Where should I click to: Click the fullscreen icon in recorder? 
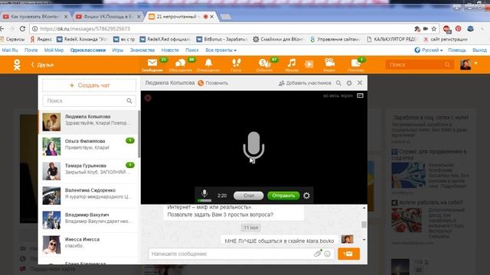360,95
